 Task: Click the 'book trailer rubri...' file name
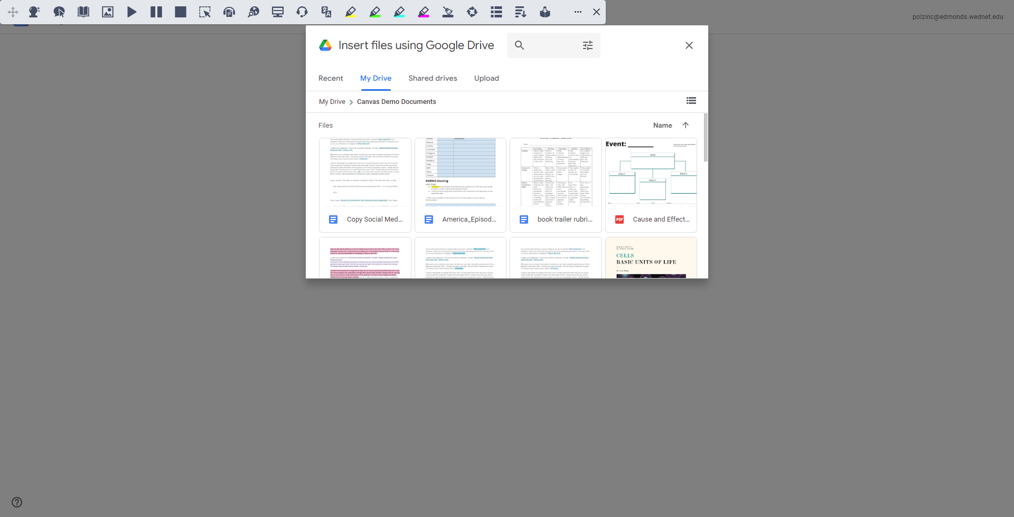(x=565, y=219)
